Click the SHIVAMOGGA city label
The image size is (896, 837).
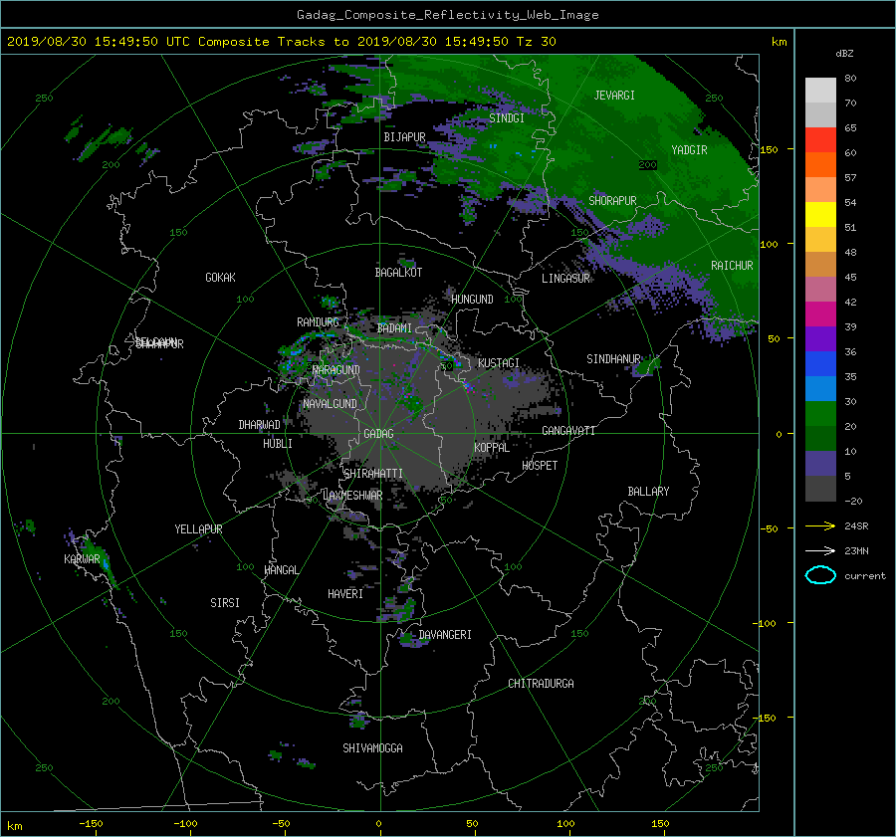point(372,748)
